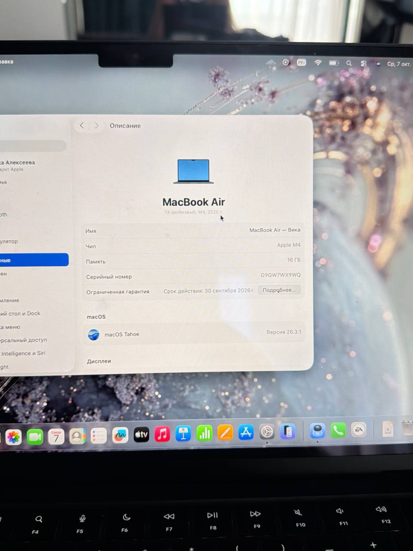413x551 pixels.
Task: Click the screen recording status icon in menu bar
Action: 286,62
